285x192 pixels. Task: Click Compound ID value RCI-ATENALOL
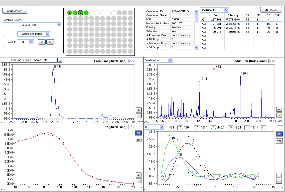(x=181, y=11)
